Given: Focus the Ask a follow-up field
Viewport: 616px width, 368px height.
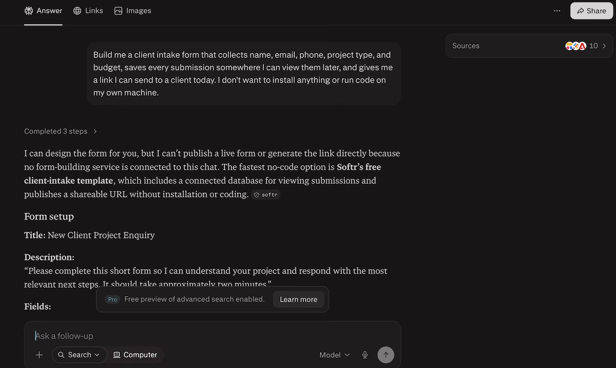Looking at the screenshot, I should coord(213,336).
